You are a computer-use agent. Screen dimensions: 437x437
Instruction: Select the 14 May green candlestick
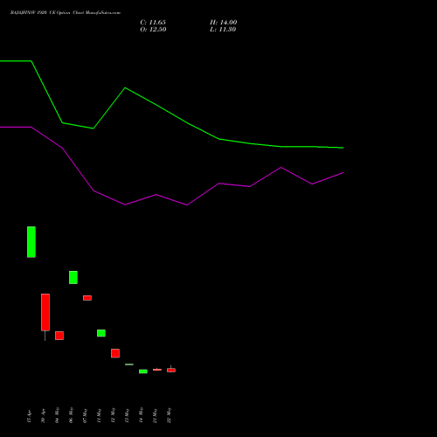coord(143,371)
